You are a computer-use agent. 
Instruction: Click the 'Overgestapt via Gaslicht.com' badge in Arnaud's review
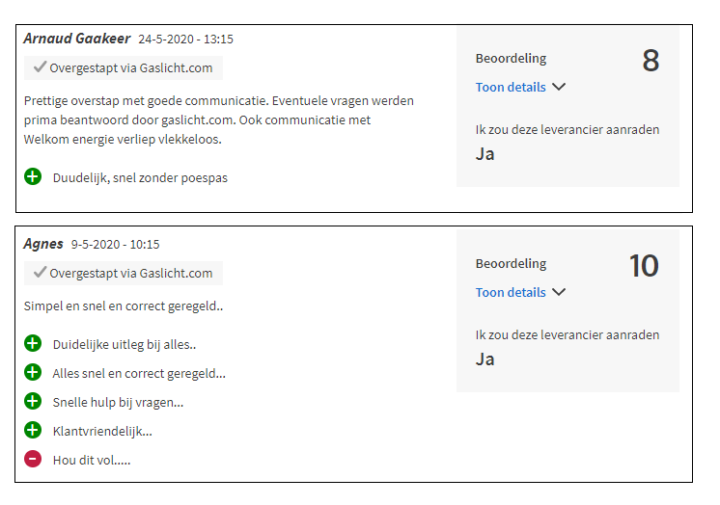(x=124, y=67)
